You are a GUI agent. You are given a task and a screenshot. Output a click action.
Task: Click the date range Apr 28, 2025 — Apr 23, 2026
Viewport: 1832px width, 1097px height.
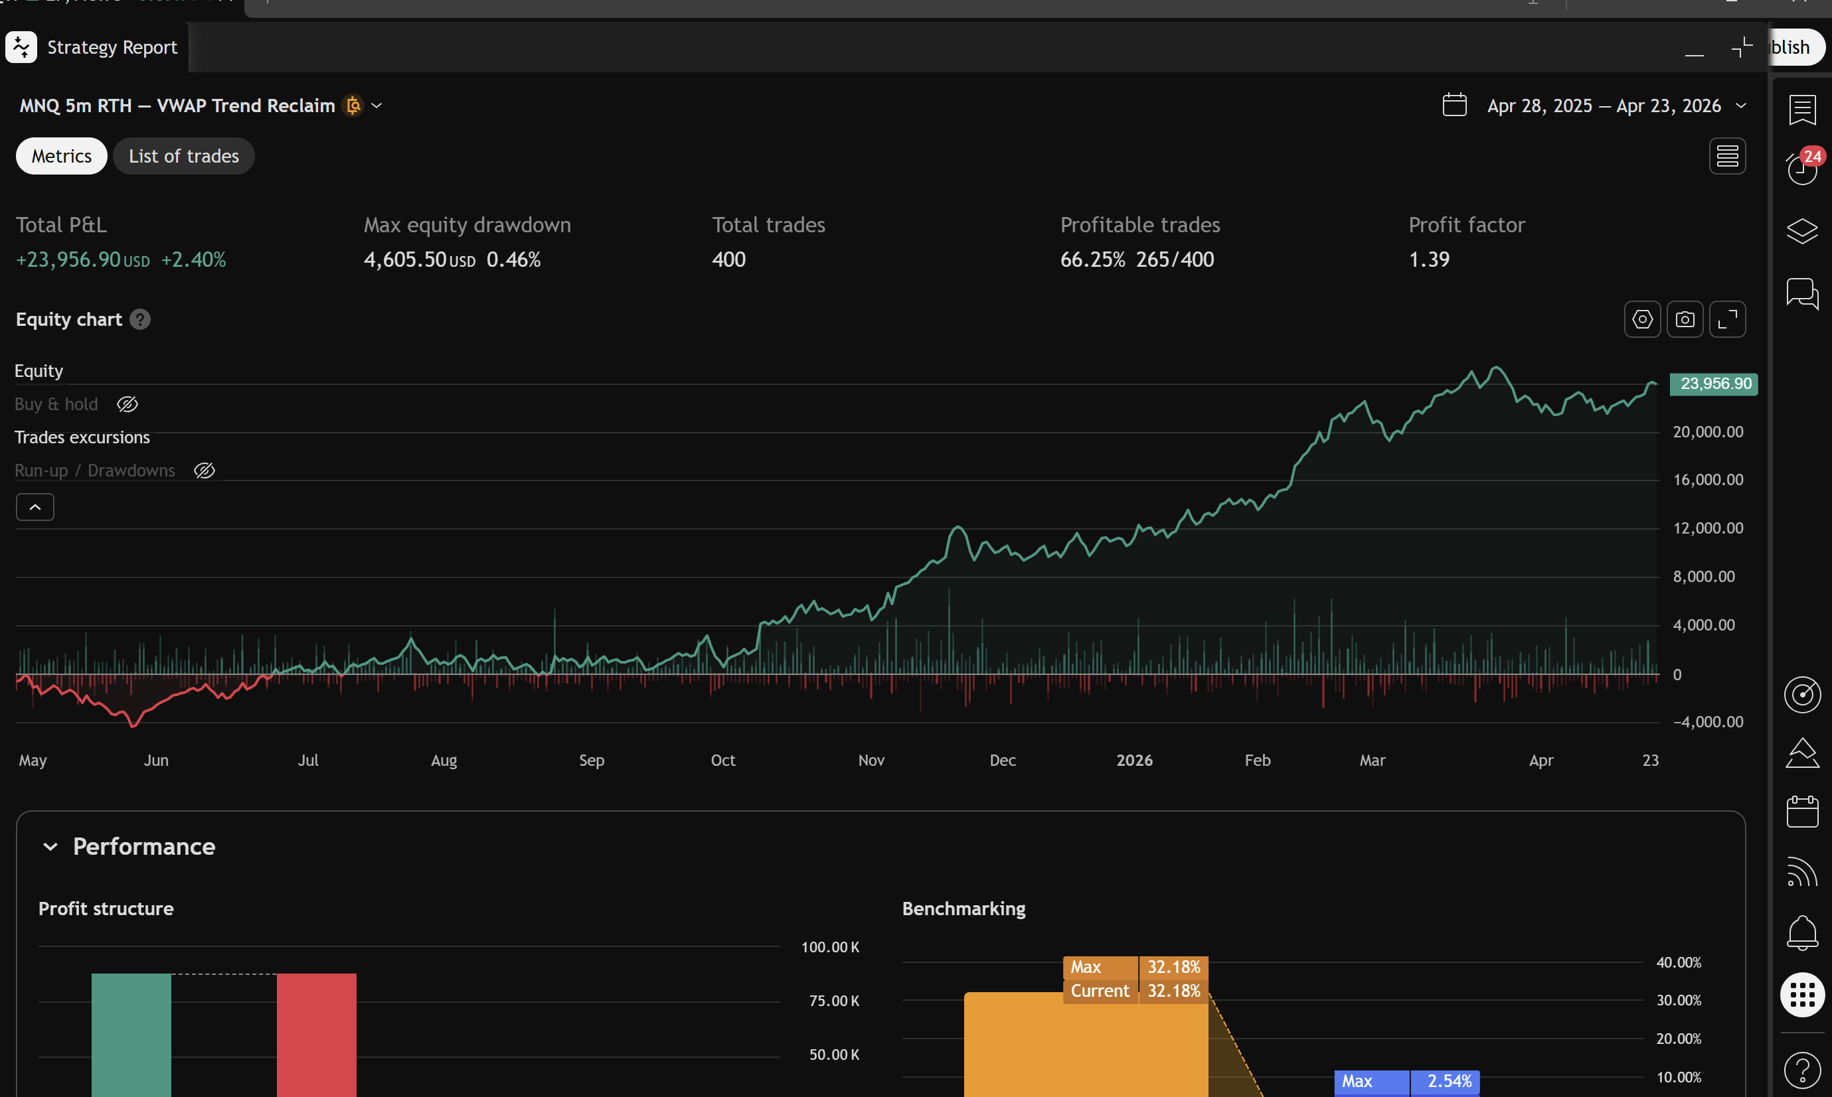1604,106
